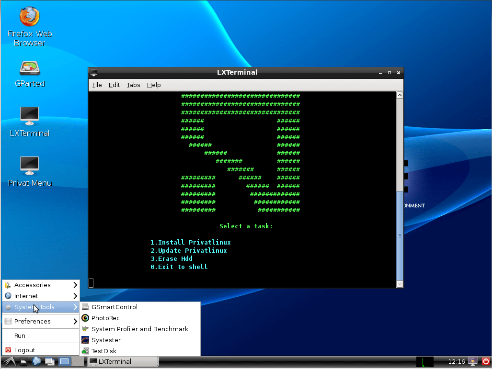The height and width of the screenshot is (369, 493).
Task: Expand the Preferences submenu arrow
Action: [x=75, y=321]
